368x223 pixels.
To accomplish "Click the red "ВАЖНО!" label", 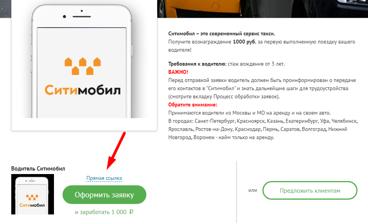I will click(178, 72).
